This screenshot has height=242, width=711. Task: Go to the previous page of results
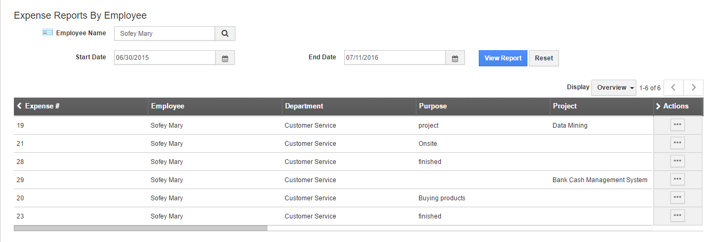(x=674, y=88)
